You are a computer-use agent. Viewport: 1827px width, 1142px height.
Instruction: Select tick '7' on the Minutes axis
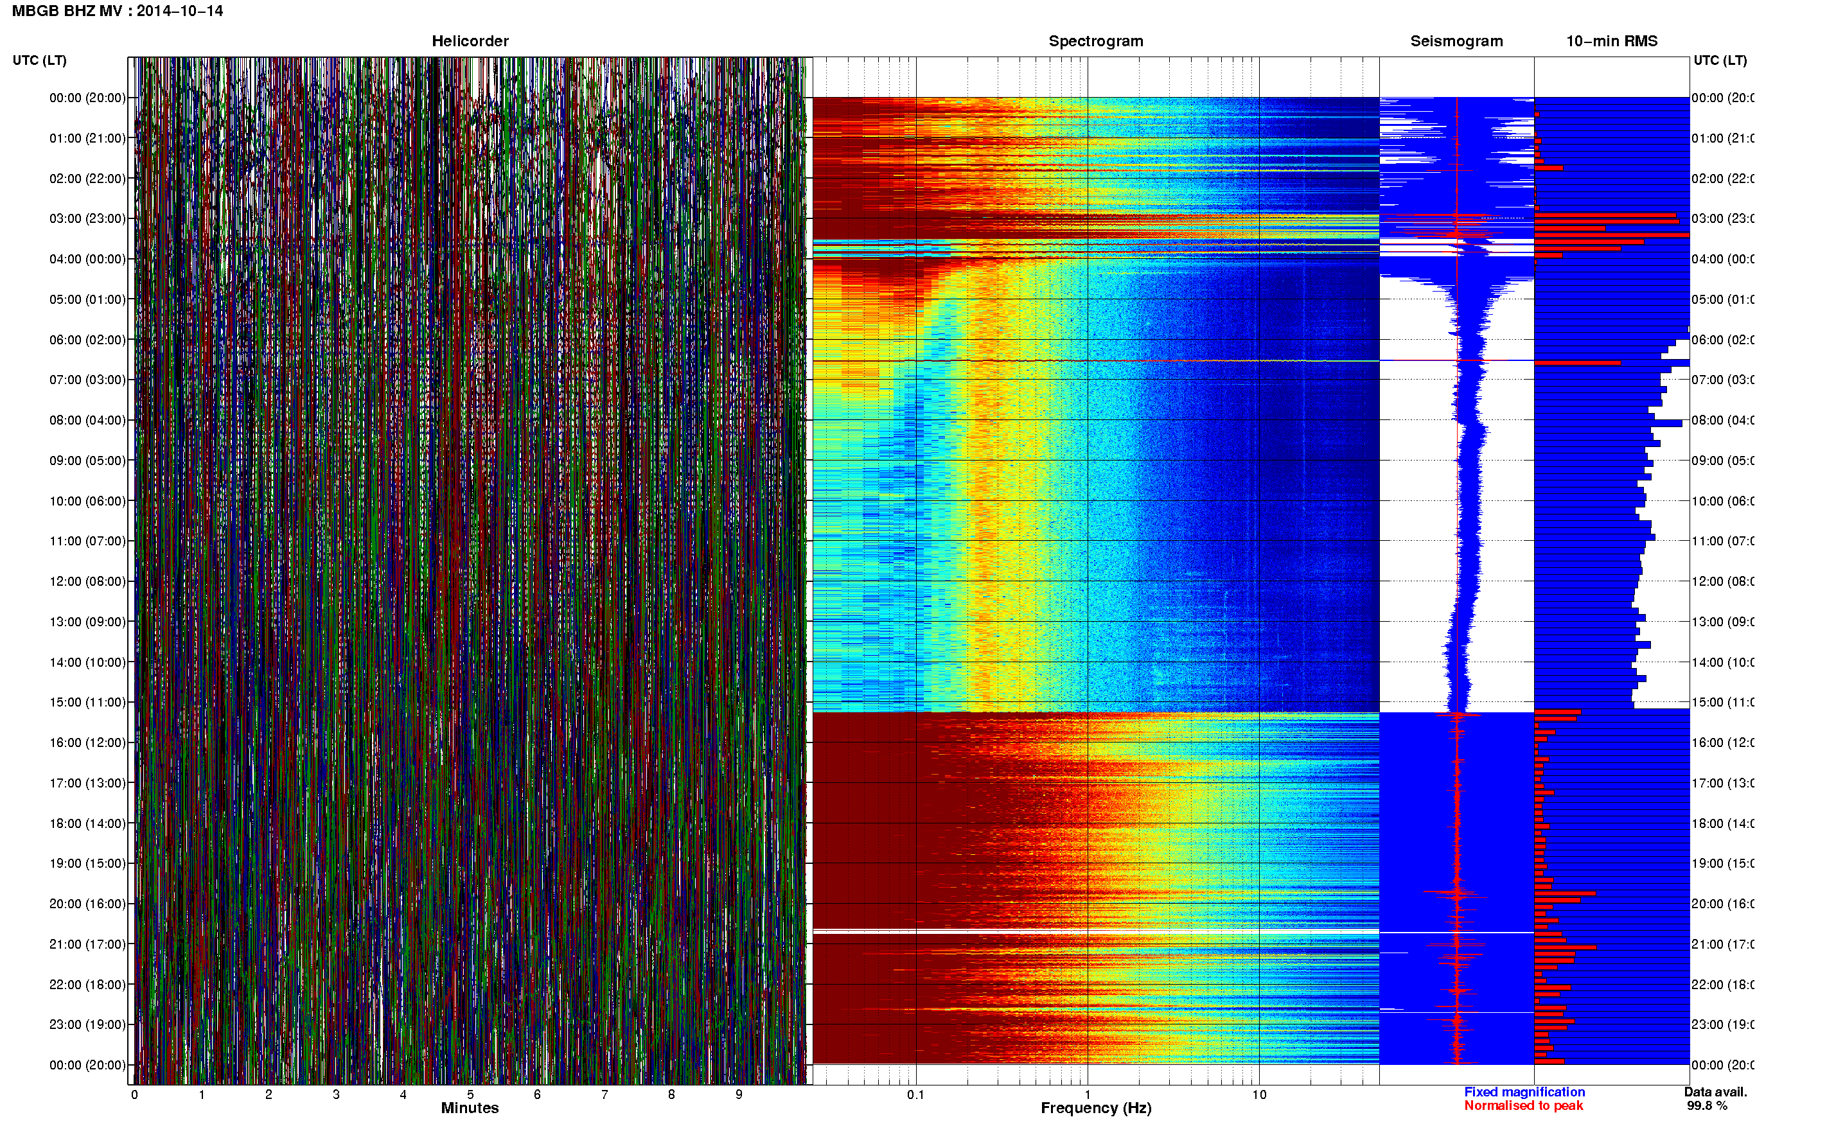605,1094
